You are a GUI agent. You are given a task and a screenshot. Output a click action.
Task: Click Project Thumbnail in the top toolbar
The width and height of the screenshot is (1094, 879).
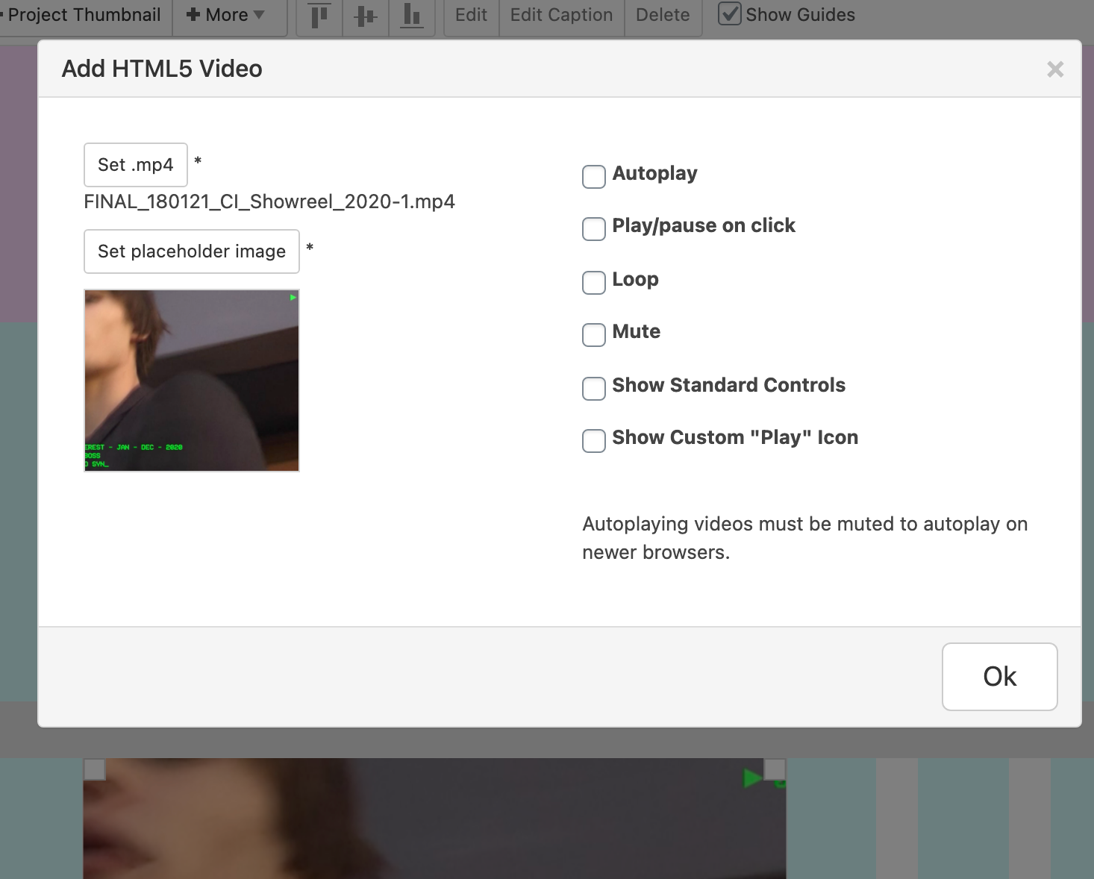click(x=84, y=13)
